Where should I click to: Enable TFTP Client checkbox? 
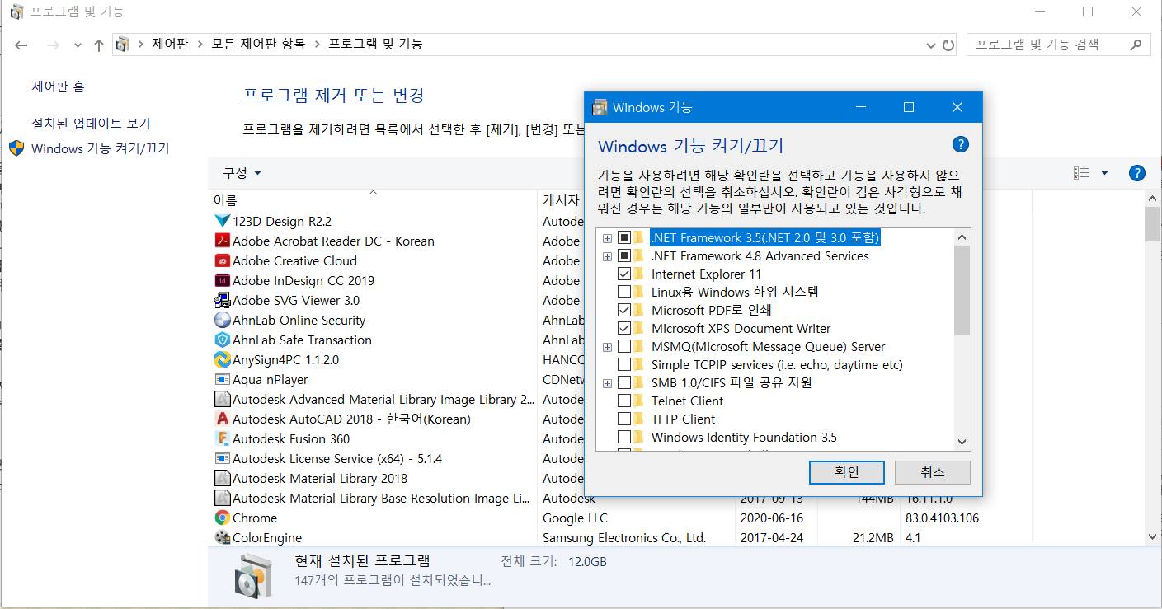(624, 419)
